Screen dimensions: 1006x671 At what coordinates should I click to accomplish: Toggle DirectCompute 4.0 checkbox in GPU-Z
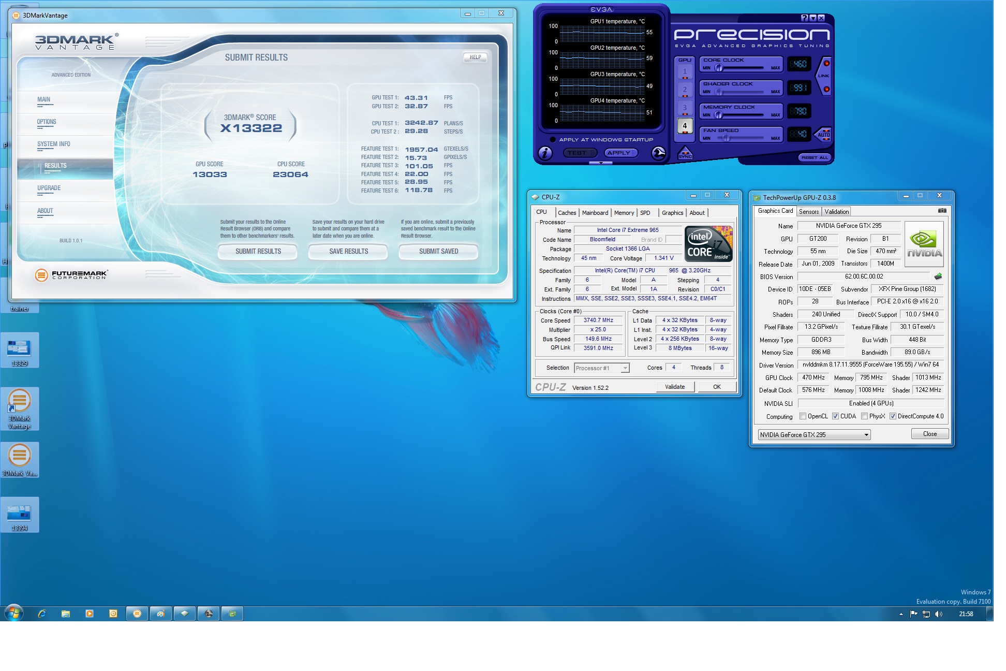[x=893, y=416]
